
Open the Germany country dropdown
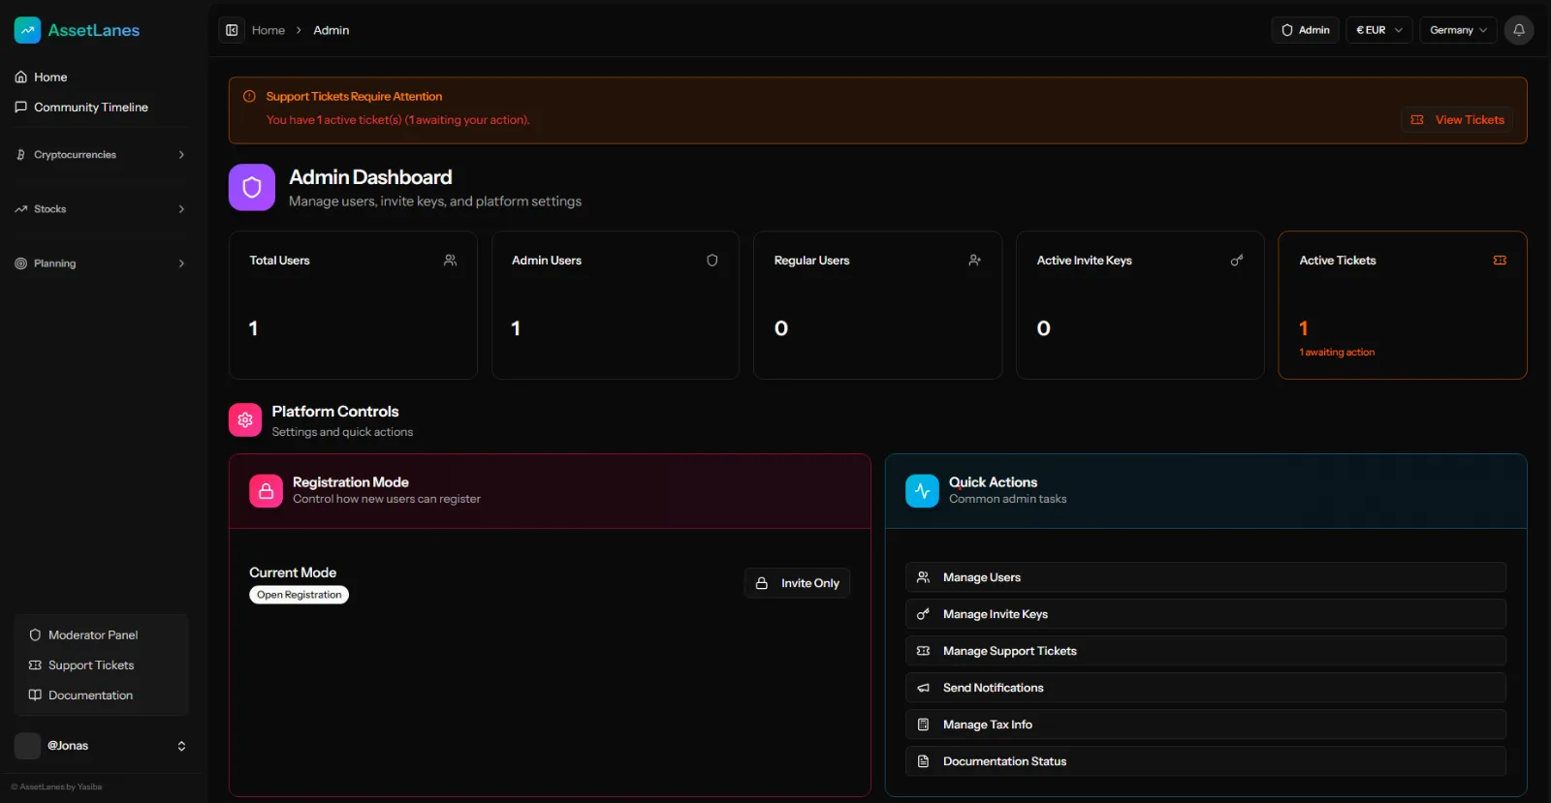click(1458, 30)
